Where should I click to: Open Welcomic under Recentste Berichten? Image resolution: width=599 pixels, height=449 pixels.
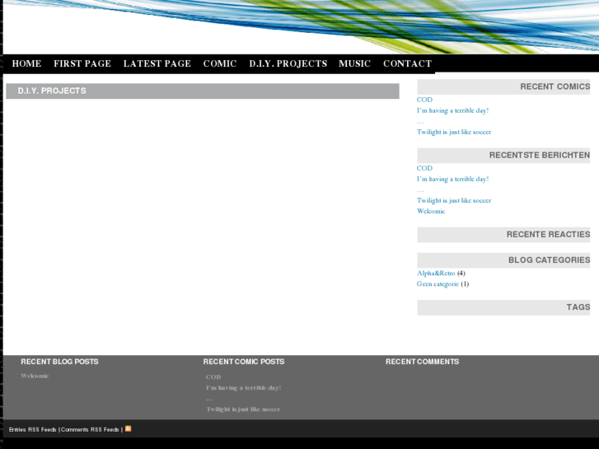[431, 211]
